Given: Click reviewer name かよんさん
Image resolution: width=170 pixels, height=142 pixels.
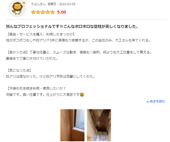Looking at the screenshot, I should click(x=38, y=4).
